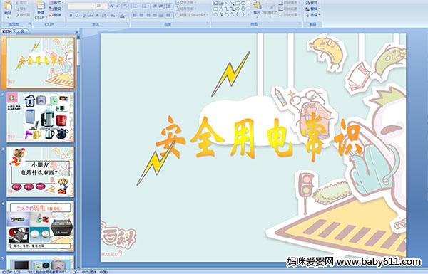Screen dimensions: 428x274
Task: Click the Increase Indent icon
Action: click(x=161, y=6)
